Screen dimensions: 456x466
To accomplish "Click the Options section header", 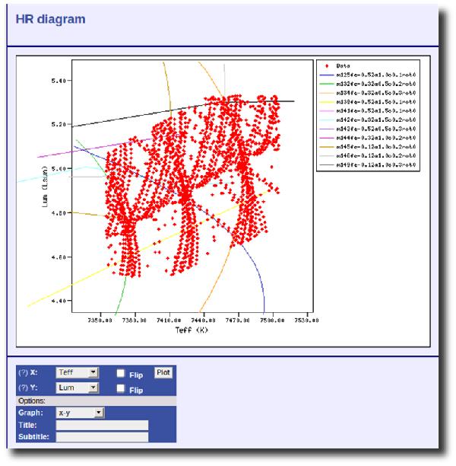I will 32,401.
